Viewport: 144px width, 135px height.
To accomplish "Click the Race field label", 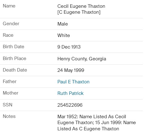I will pos(8,35).
